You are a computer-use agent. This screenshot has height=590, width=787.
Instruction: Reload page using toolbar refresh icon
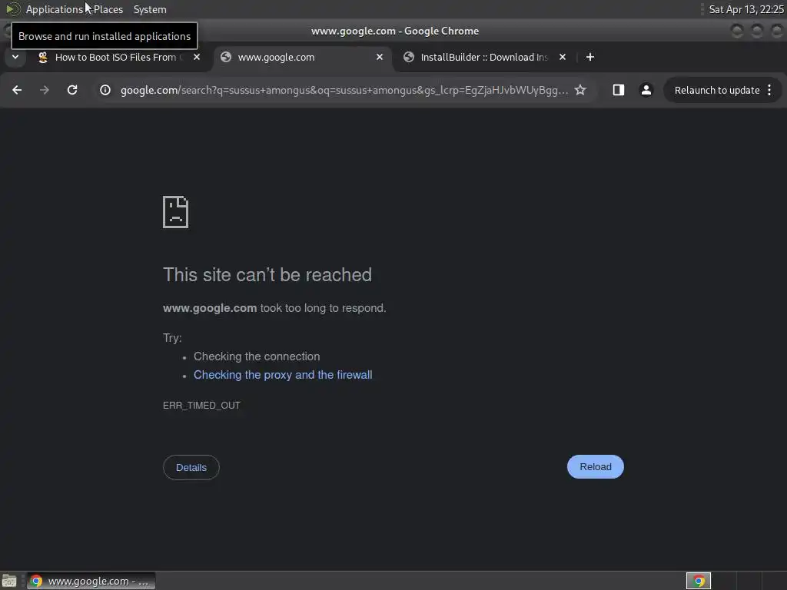point(72,90)
